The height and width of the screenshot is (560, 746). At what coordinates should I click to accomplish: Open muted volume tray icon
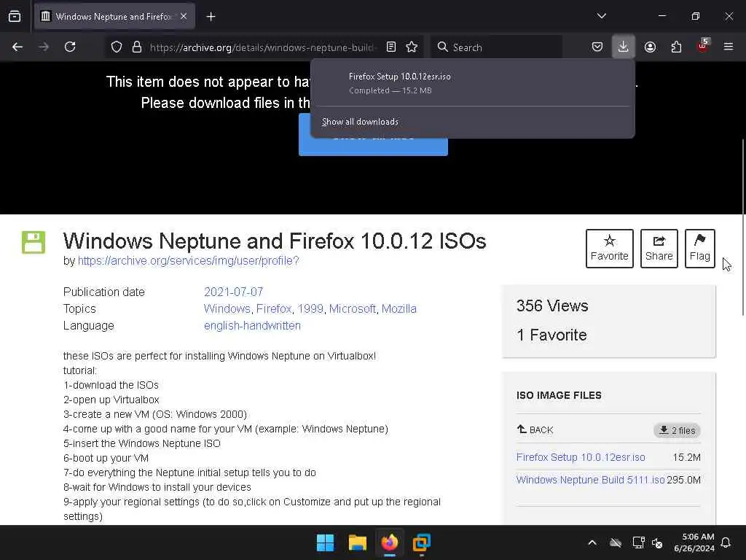click(x=658, y=542)
